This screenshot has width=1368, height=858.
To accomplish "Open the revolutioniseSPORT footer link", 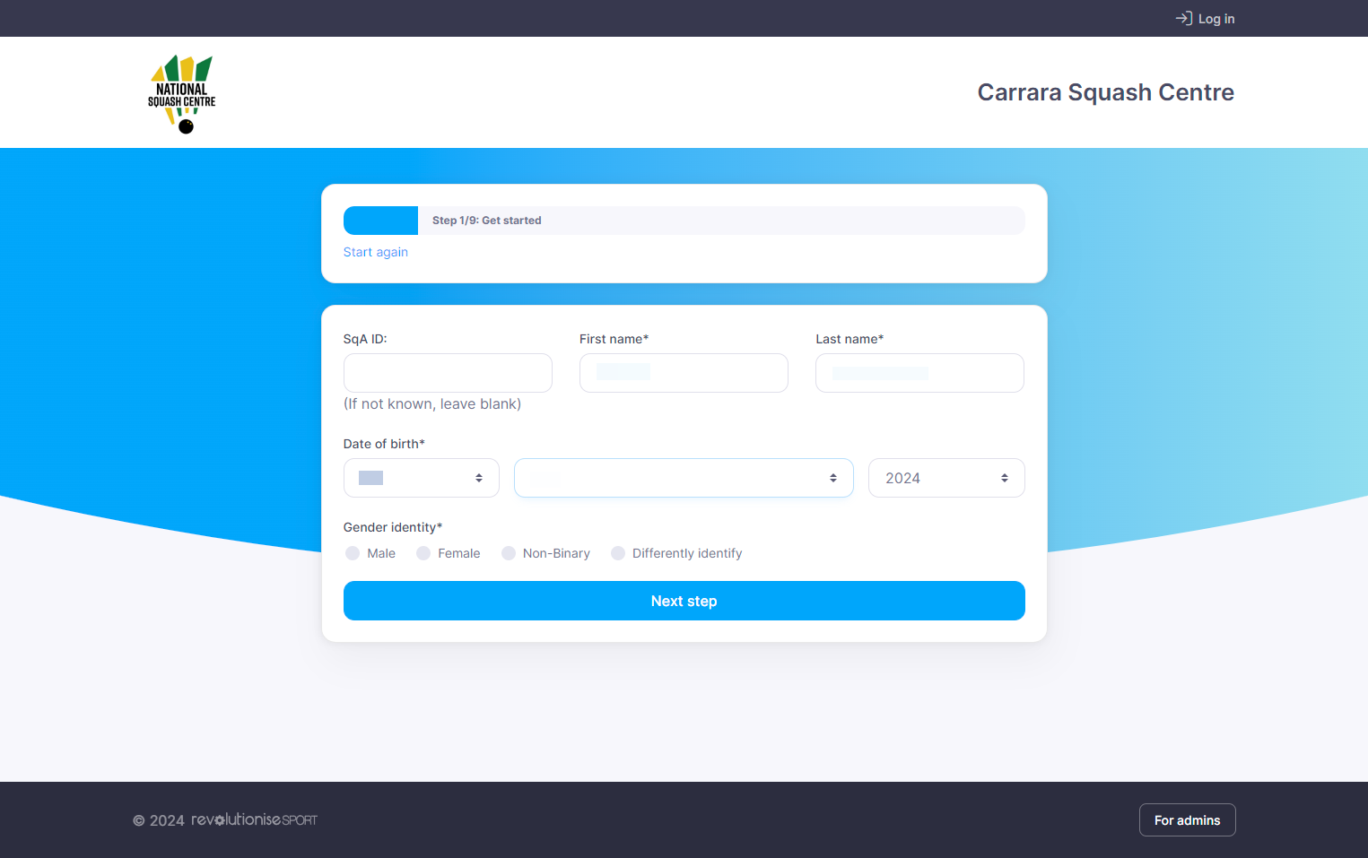I will point(254,819).
